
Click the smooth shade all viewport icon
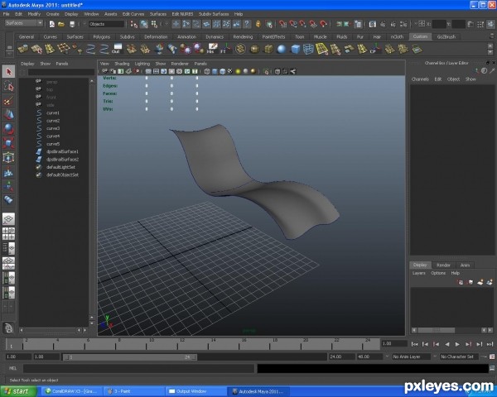click(x=215, y=72)
